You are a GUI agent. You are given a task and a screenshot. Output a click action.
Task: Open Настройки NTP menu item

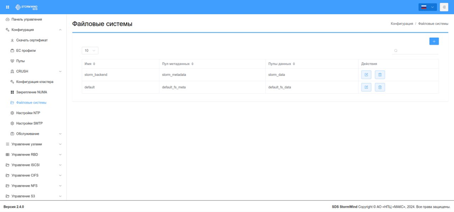click(33, 113)
